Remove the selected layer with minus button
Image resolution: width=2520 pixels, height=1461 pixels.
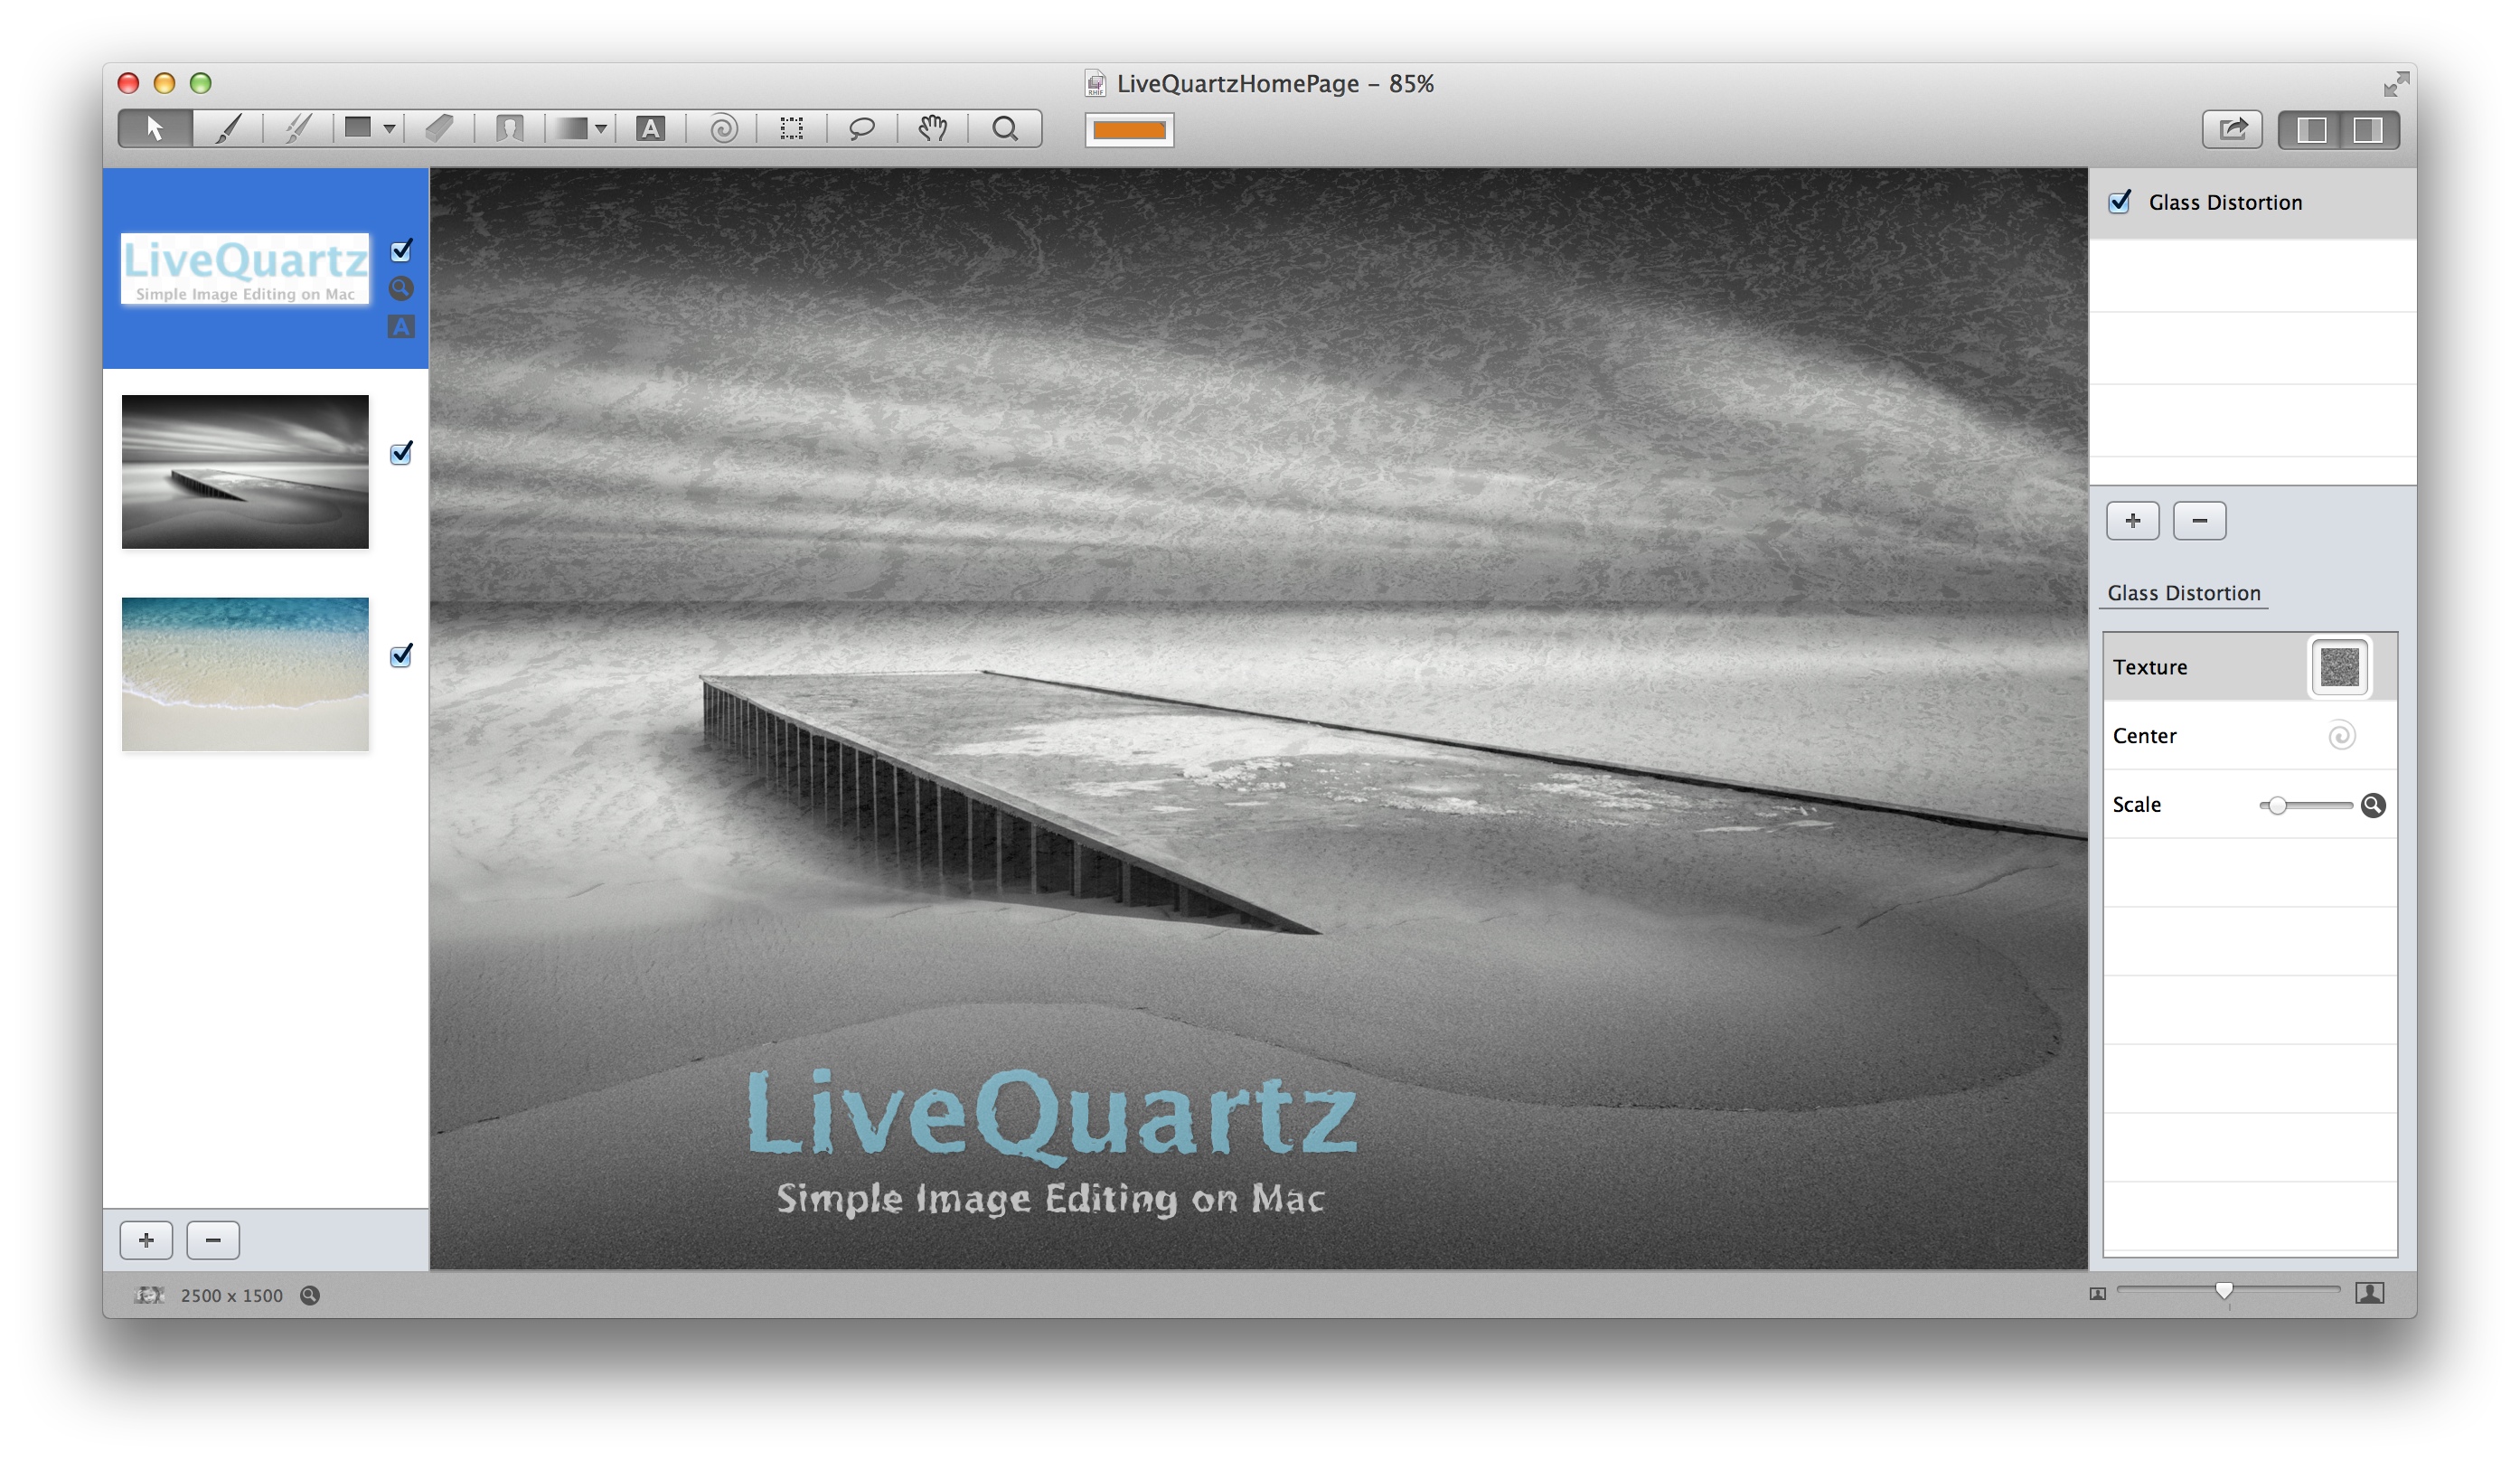click(x=213, y=1240)
